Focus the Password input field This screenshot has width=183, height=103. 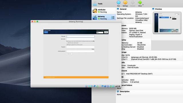80,47
